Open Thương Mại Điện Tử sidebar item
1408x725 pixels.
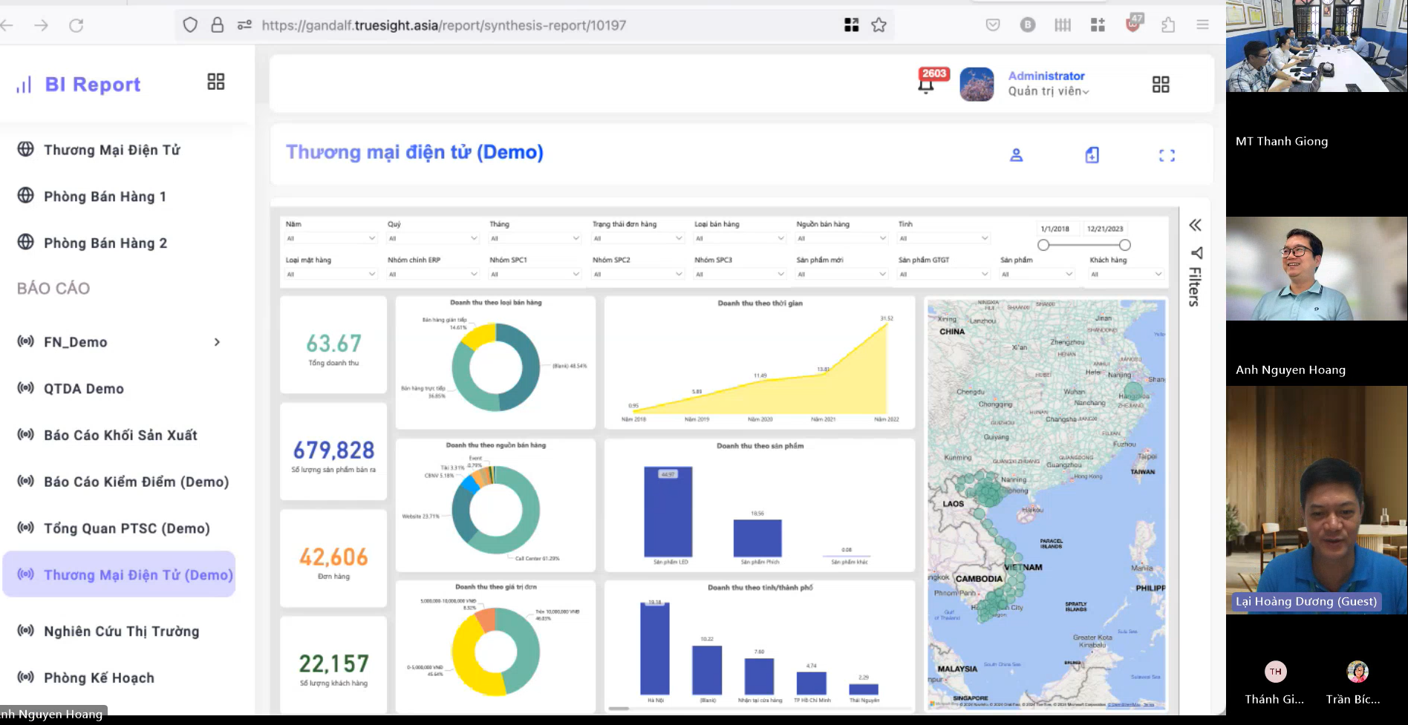[x=112, y=150]
